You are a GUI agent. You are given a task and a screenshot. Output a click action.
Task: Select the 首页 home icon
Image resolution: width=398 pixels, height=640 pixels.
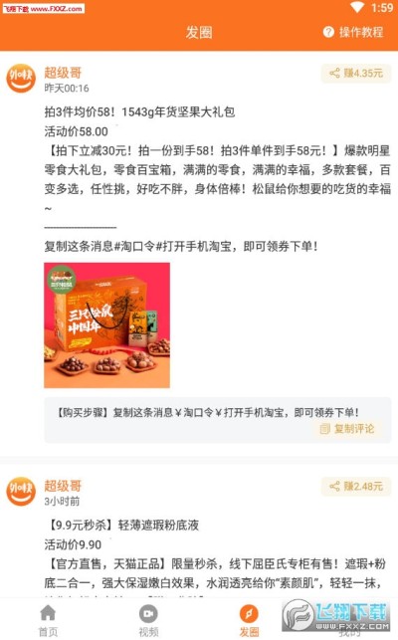(48, 613)
